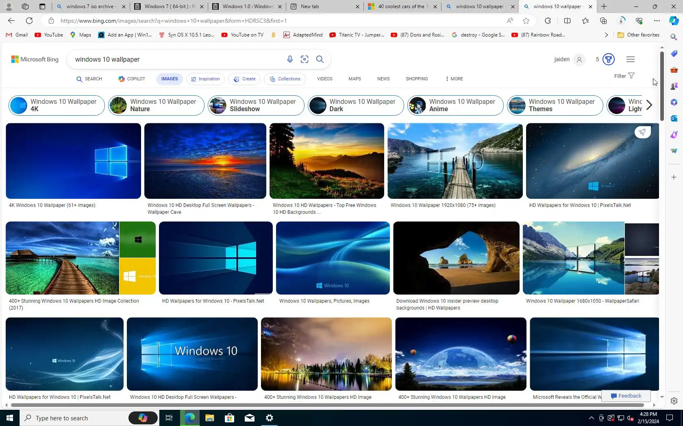The width and height of the screenshot is (683, 426).
Task: Open a new browser tab
Action: coord(604,6)
